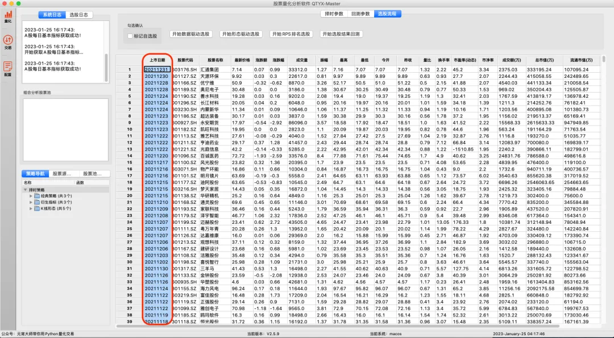This screenshot has width=614, height=338.
Task: Open the 股票源... tab
Action: pos(62,174)
